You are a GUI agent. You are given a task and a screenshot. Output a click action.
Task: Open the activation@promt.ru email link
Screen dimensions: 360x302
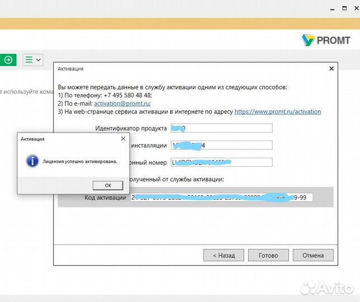tap(122, 103)
